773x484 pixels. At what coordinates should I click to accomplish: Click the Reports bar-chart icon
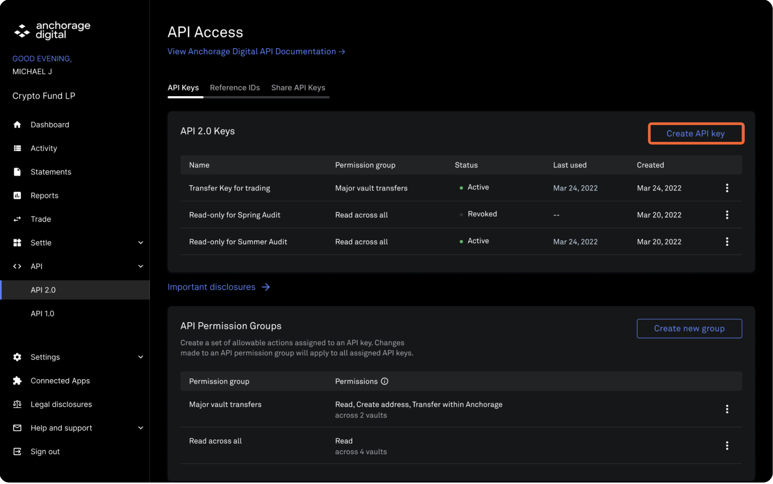(17, 195)
